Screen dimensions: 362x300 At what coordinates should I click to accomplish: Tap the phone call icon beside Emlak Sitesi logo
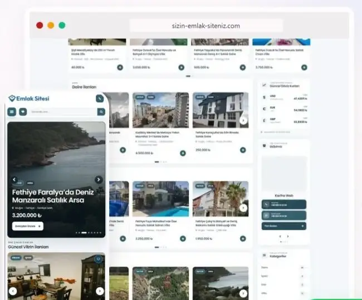click(x=100, y=98)
